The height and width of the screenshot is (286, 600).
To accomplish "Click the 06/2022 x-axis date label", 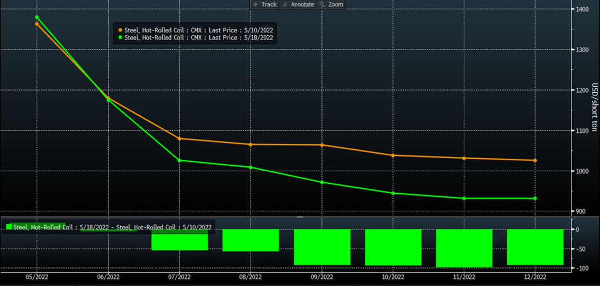I will 108,277.
